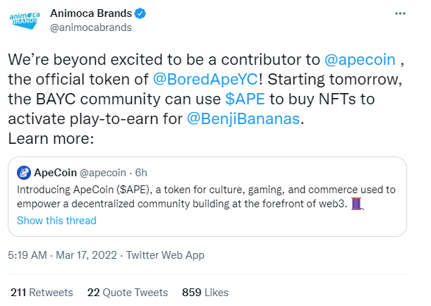This screenshot has width=431, height=306.
Task: Open the Animoca Brands display name
Action: (91, 13)
